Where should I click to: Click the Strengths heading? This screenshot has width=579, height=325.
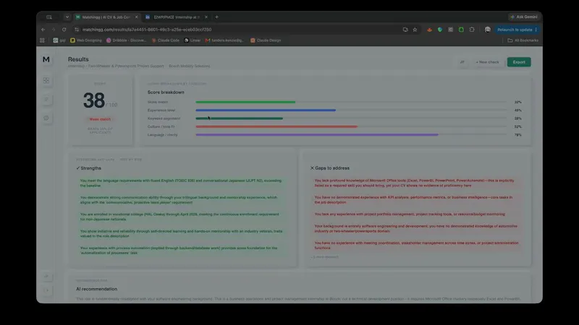click(88, 168)
